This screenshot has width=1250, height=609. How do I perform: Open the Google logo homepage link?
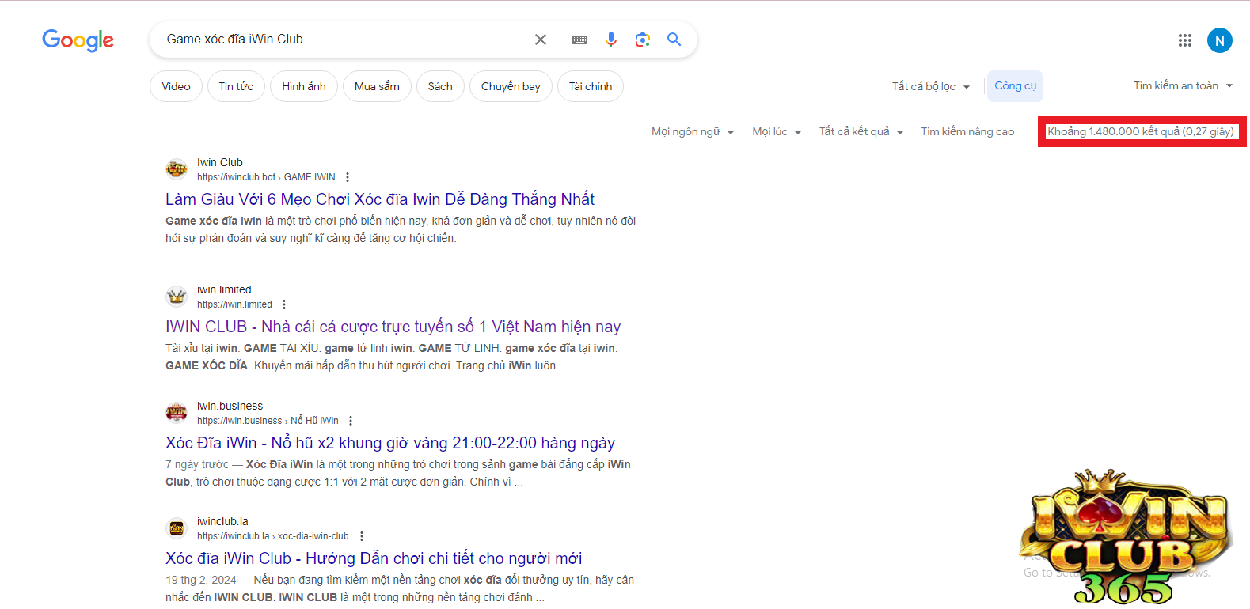pyautogui.click(x=78, y=40)
